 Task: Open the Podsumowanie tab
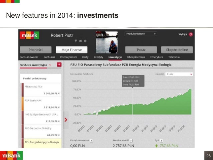click(x=29, y=57)
